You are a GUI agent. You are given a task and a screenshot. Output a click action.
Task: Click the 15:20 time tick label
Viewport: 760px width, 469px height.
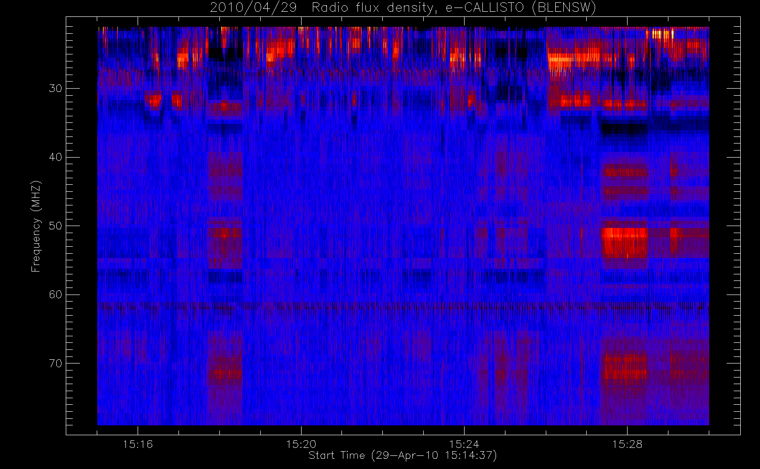point(301,444)
